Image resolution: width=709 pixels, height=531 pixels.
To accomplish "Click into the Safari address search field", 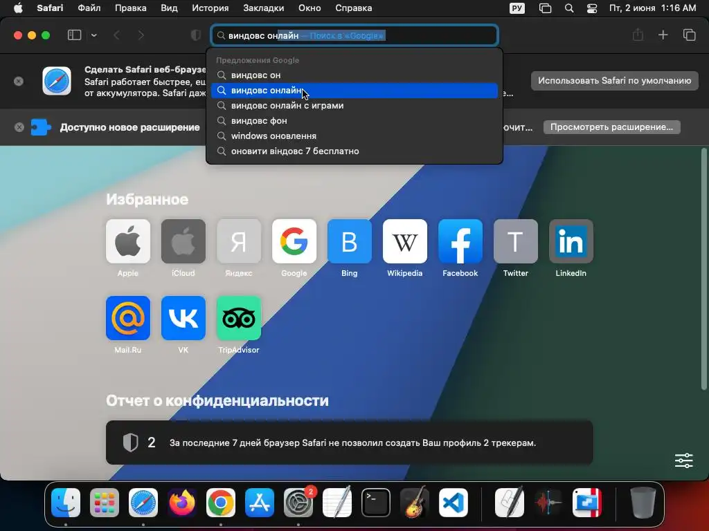I will (354, 35).
